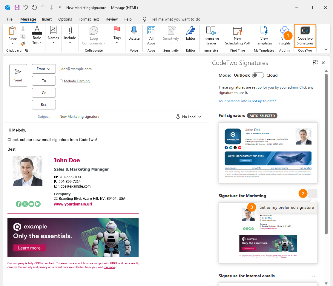The height and width of the screenshot is (286, 333).
Task: Choose Set as my preferred signature
Action: [x=287, y=207]
